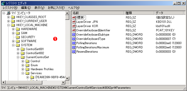Open the 編集(E) menu
The image size is (187, 91).
26,8
